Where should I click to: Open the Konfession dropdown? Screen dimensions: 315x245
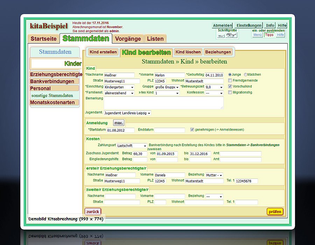click(214, 93)
